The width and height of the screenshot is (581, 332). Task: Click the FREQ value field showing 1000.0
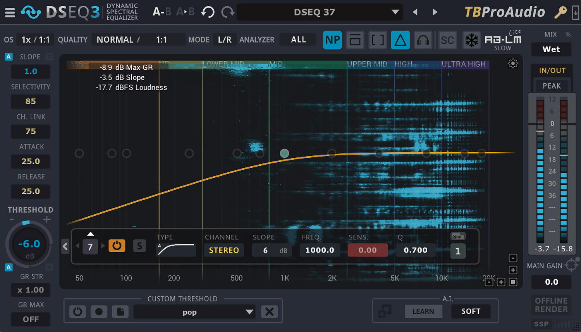coord(320,250)
